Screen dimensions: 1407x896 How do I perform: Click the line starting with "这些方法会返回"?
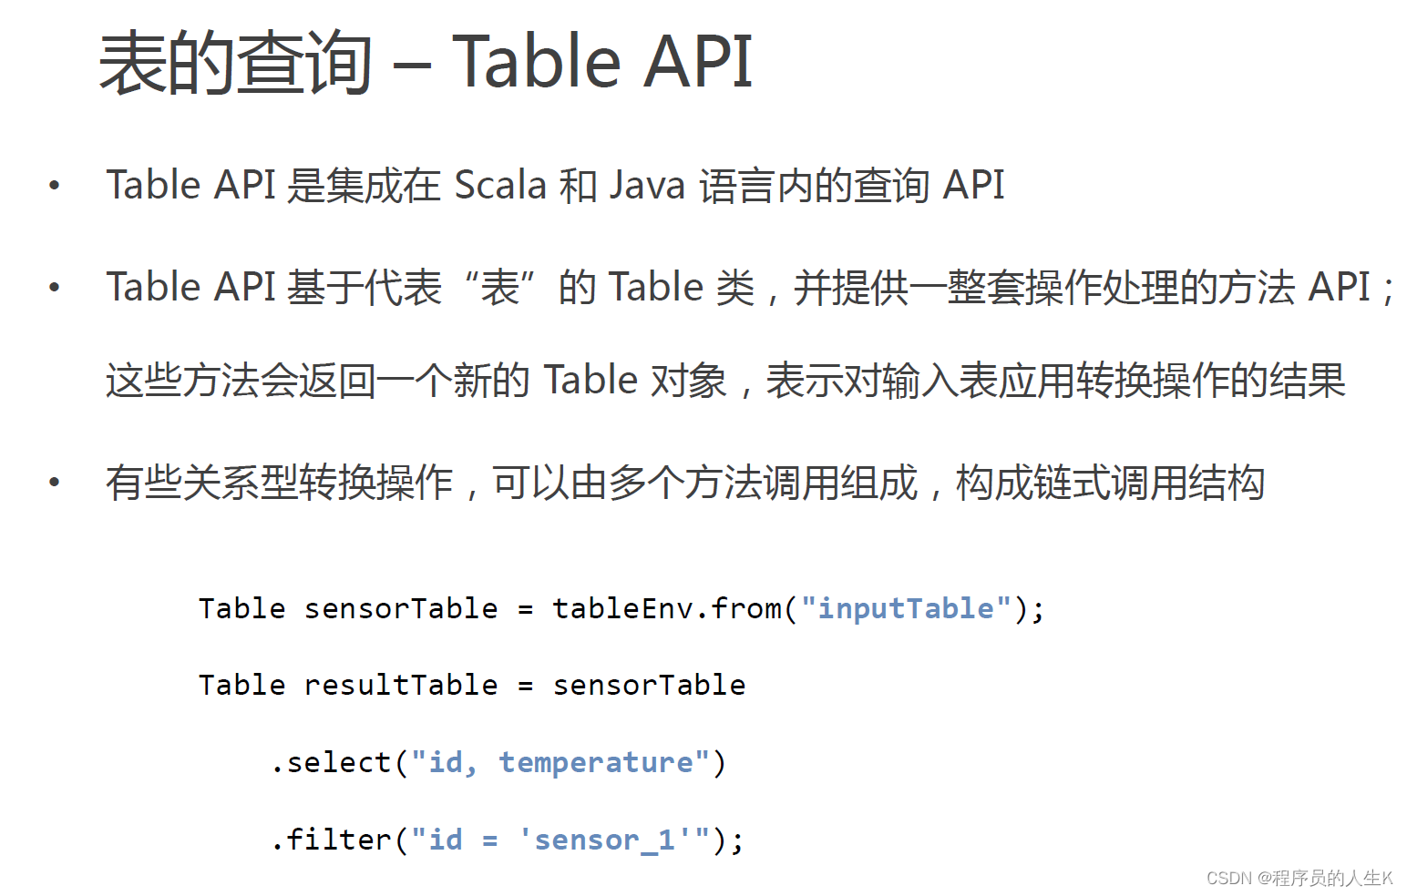(724, 381)
